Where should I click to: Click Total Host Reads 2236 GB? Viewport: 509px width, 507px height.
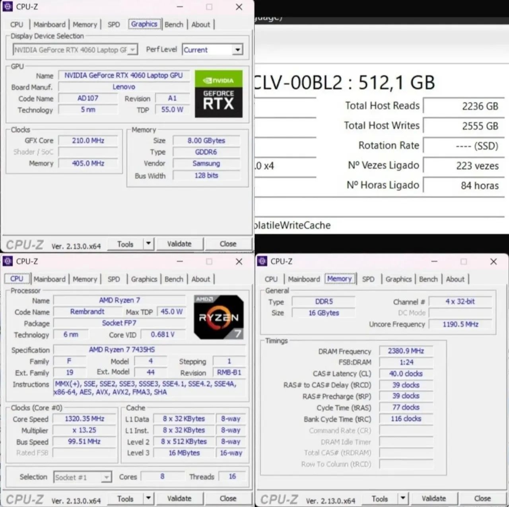(464, 106)
